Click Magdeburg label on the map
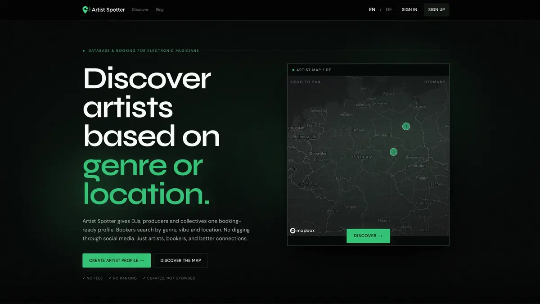540x304 pixels. pyautogui.click(x=384, y=135)
